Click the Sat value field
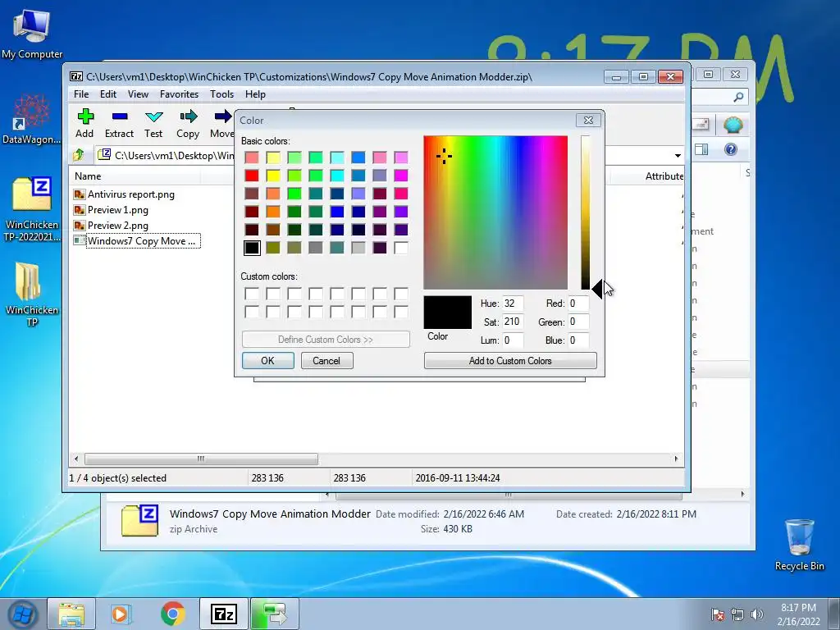This screenshot has width=840, height=630. click(513, 322)
